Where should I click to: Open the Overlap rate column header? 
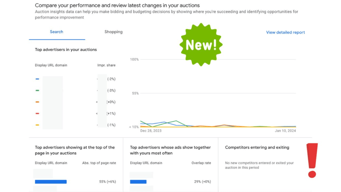point(201,163)
